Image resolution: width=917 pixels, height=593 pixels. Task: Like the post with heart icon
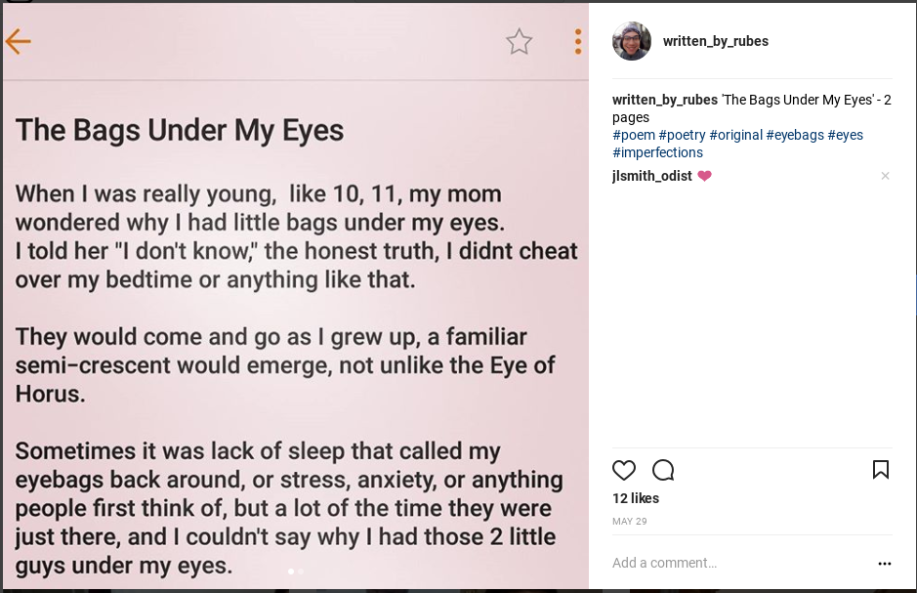(624, 470)
